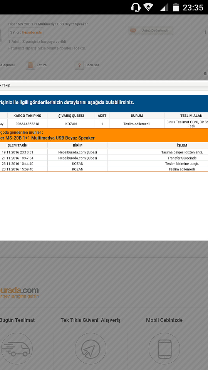Click the Fatura text link
This screenshot has height=370, width=208.
(42, 65)
